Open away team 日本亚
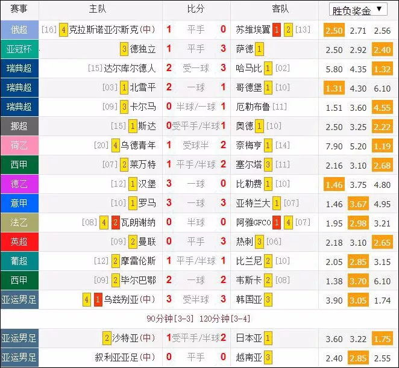Screen dimensions: 399x368 point(248,338)
